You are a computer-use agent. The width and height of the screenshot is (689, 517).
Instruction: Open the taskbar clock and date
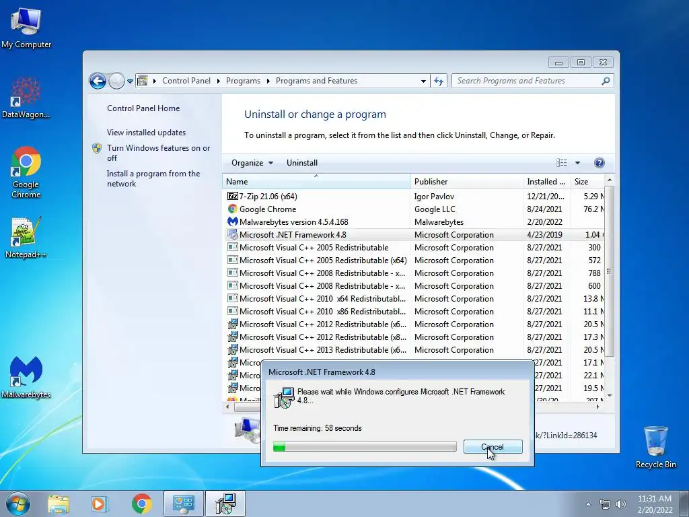point(654,504)
